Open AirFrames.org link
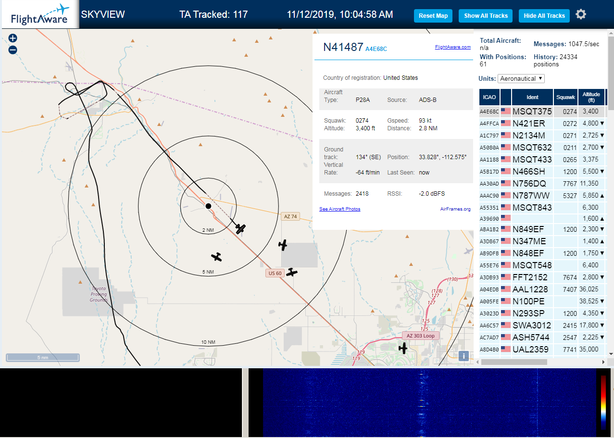614x438 pixels. point(455,209)
